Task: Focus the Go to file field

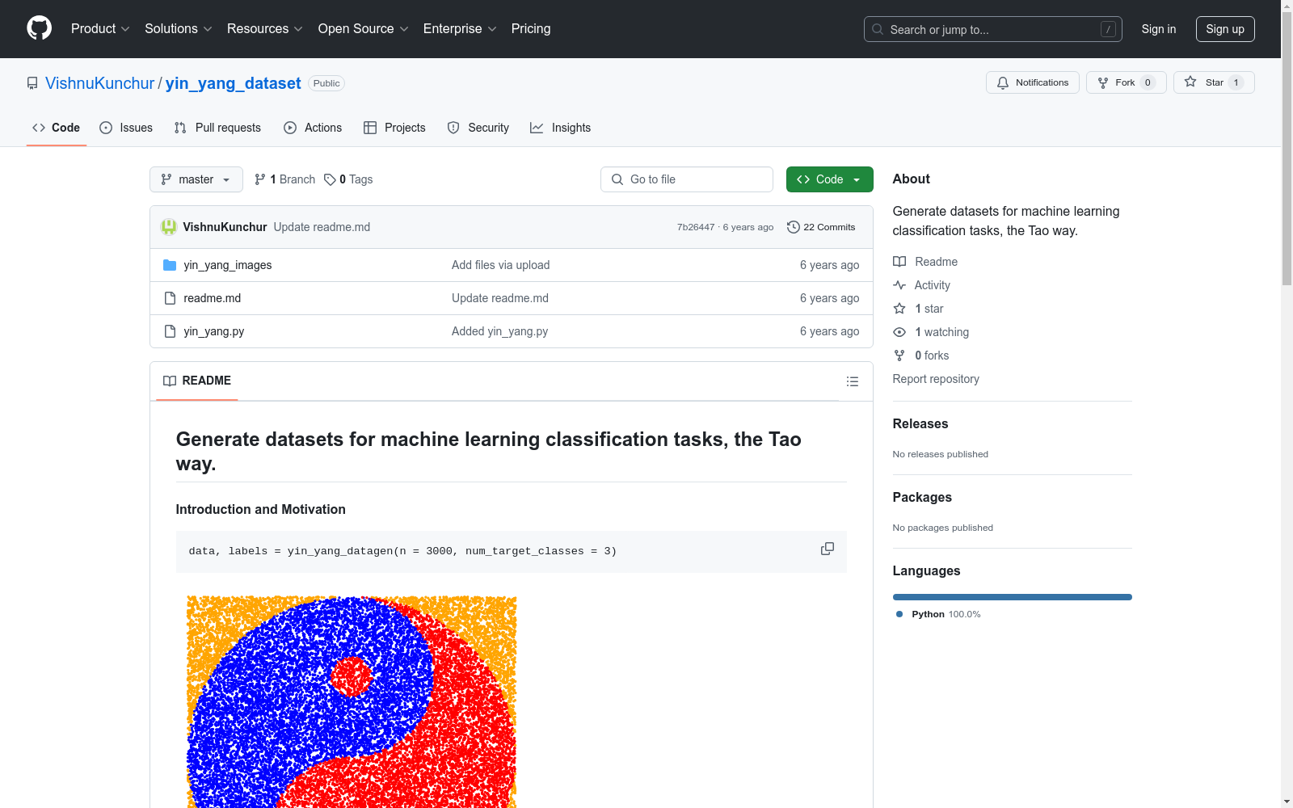Action: click(x=687, y=179)
